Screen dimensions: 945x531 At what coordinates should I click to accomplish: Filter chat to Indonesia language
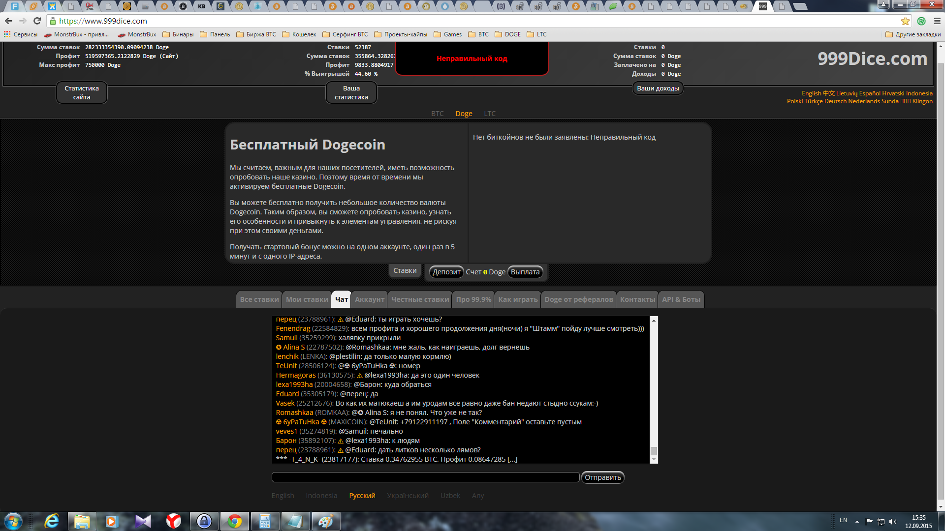(x=321, y=496)
